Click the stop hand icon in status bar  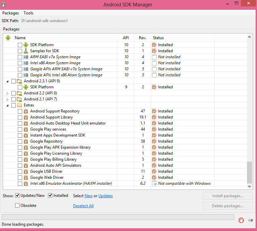click(x=241, y=220)
